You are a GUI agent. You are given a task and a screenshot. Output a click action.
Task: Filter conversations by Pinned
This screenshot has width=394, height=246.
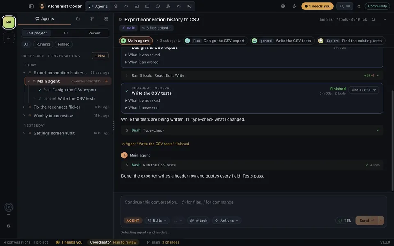coord(64,44)
